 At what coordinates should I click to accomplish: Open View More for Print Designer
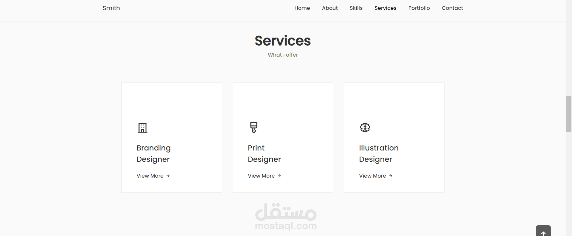(264, 176)
